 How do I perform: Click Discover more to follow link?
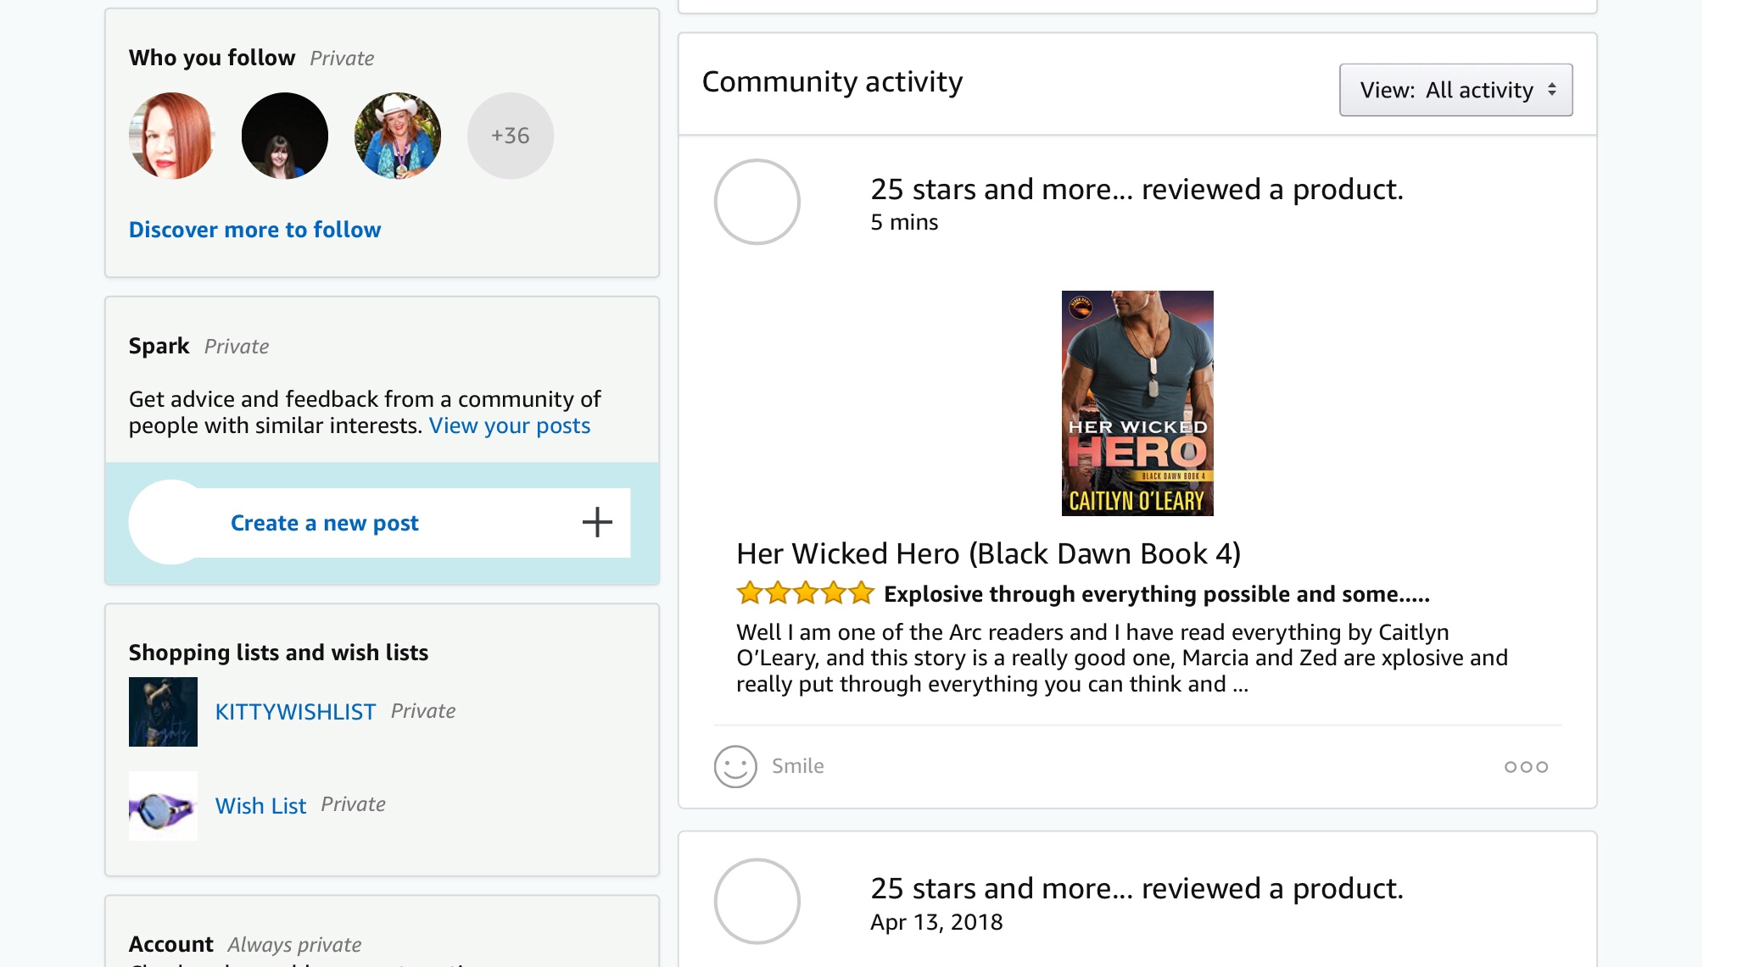tap(254, 230)
